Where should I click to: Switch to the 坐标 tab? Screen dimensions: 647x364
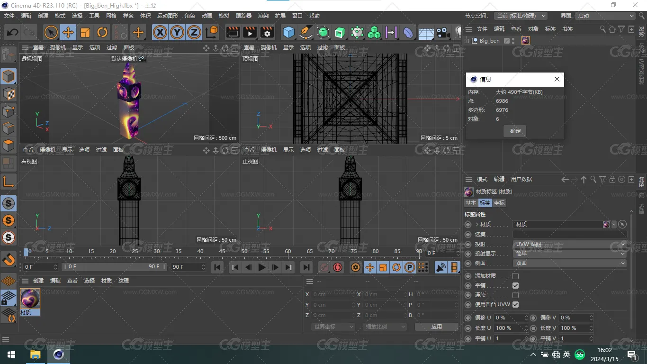point(500,203)
